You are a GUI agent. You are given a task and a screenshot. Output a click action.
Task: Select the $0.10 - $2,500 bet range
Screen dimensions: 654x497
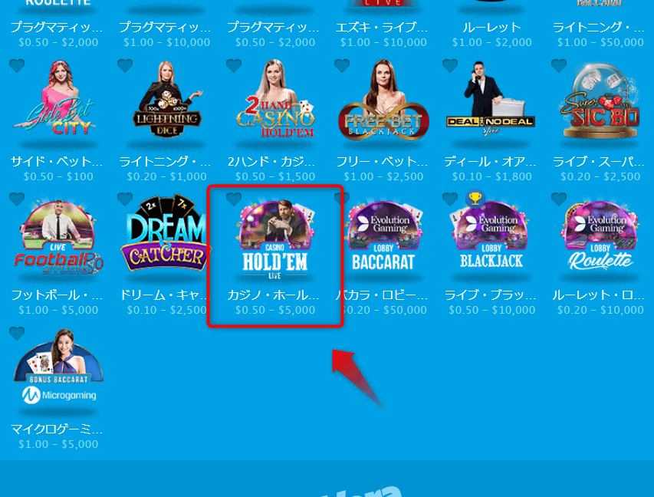(167, 310)
